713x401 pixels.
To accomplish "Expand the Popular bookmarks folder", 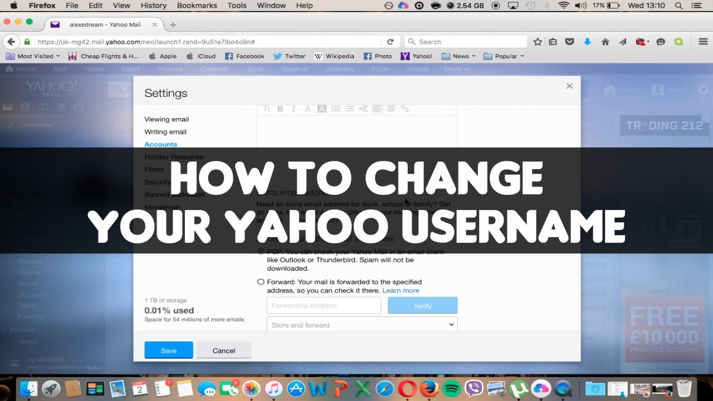I will pos(505,56).
